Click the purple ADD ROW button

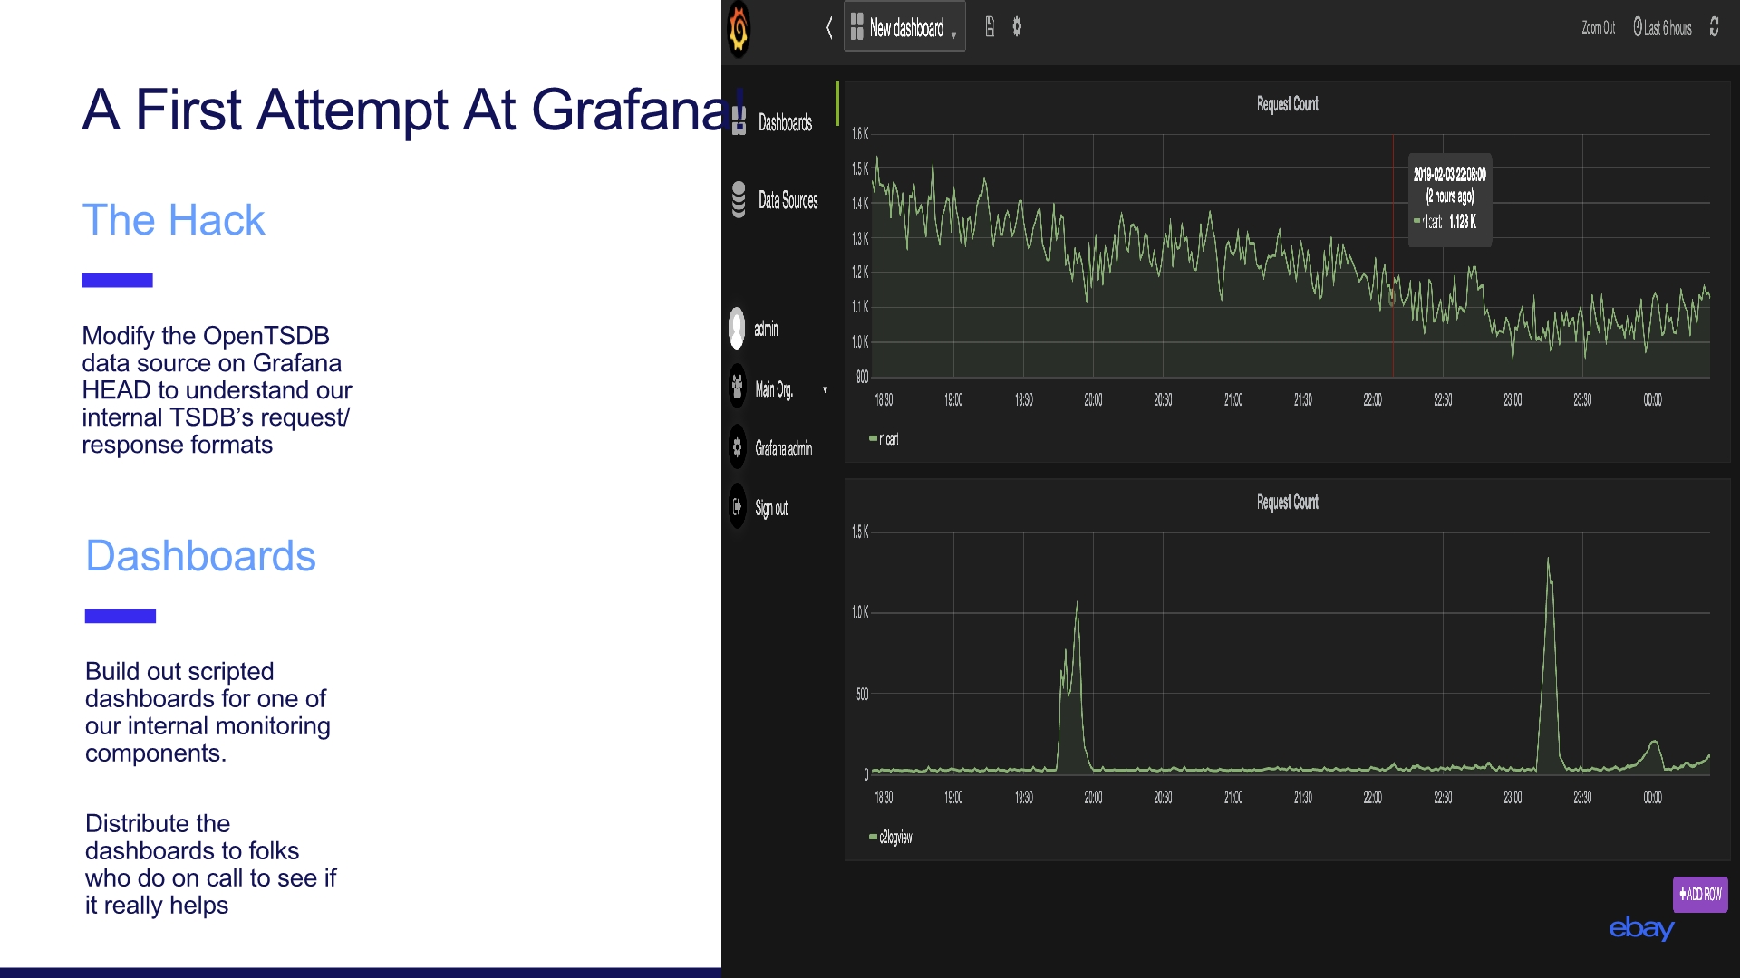[x=1700, y=894]
